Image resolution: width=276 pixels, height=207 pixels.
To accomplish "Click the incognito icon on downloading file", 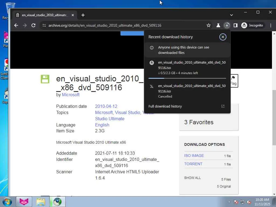I will point(151,63).
